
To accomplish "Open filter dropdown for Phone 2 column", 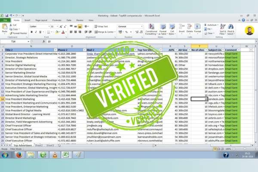I will pos(85,50).
